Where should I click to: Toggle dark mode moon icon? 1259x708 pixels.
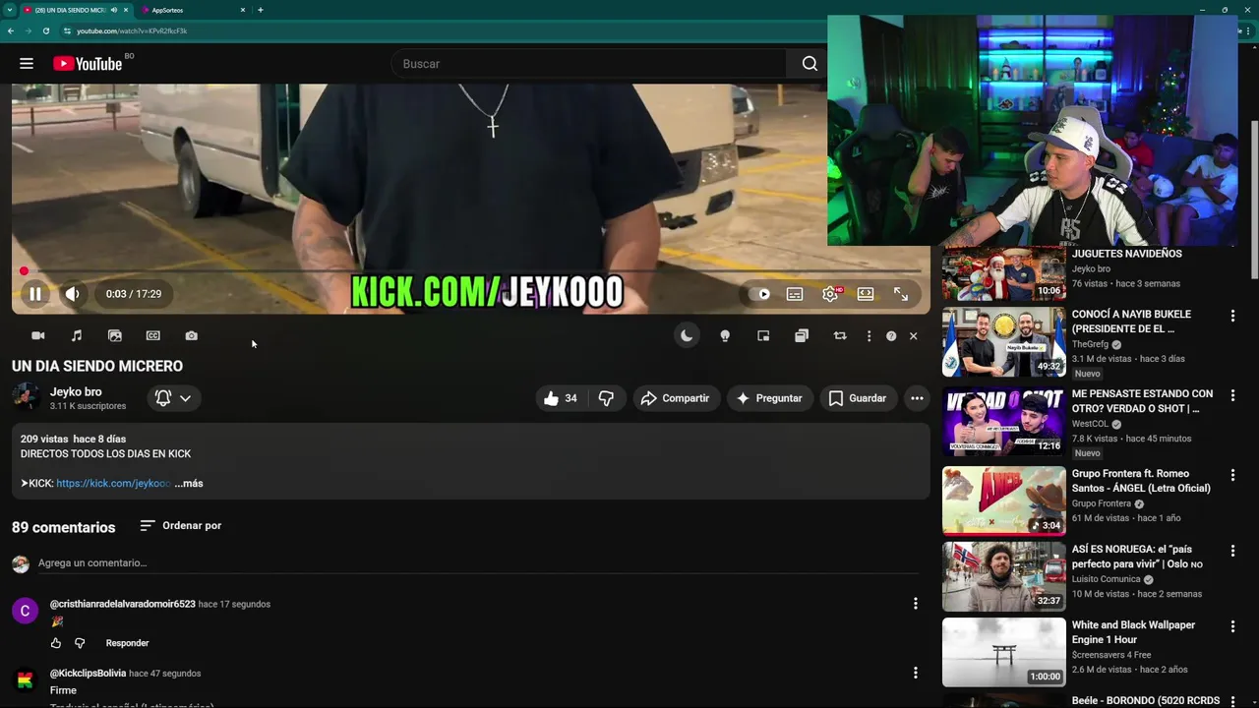[x=687, y=336]
